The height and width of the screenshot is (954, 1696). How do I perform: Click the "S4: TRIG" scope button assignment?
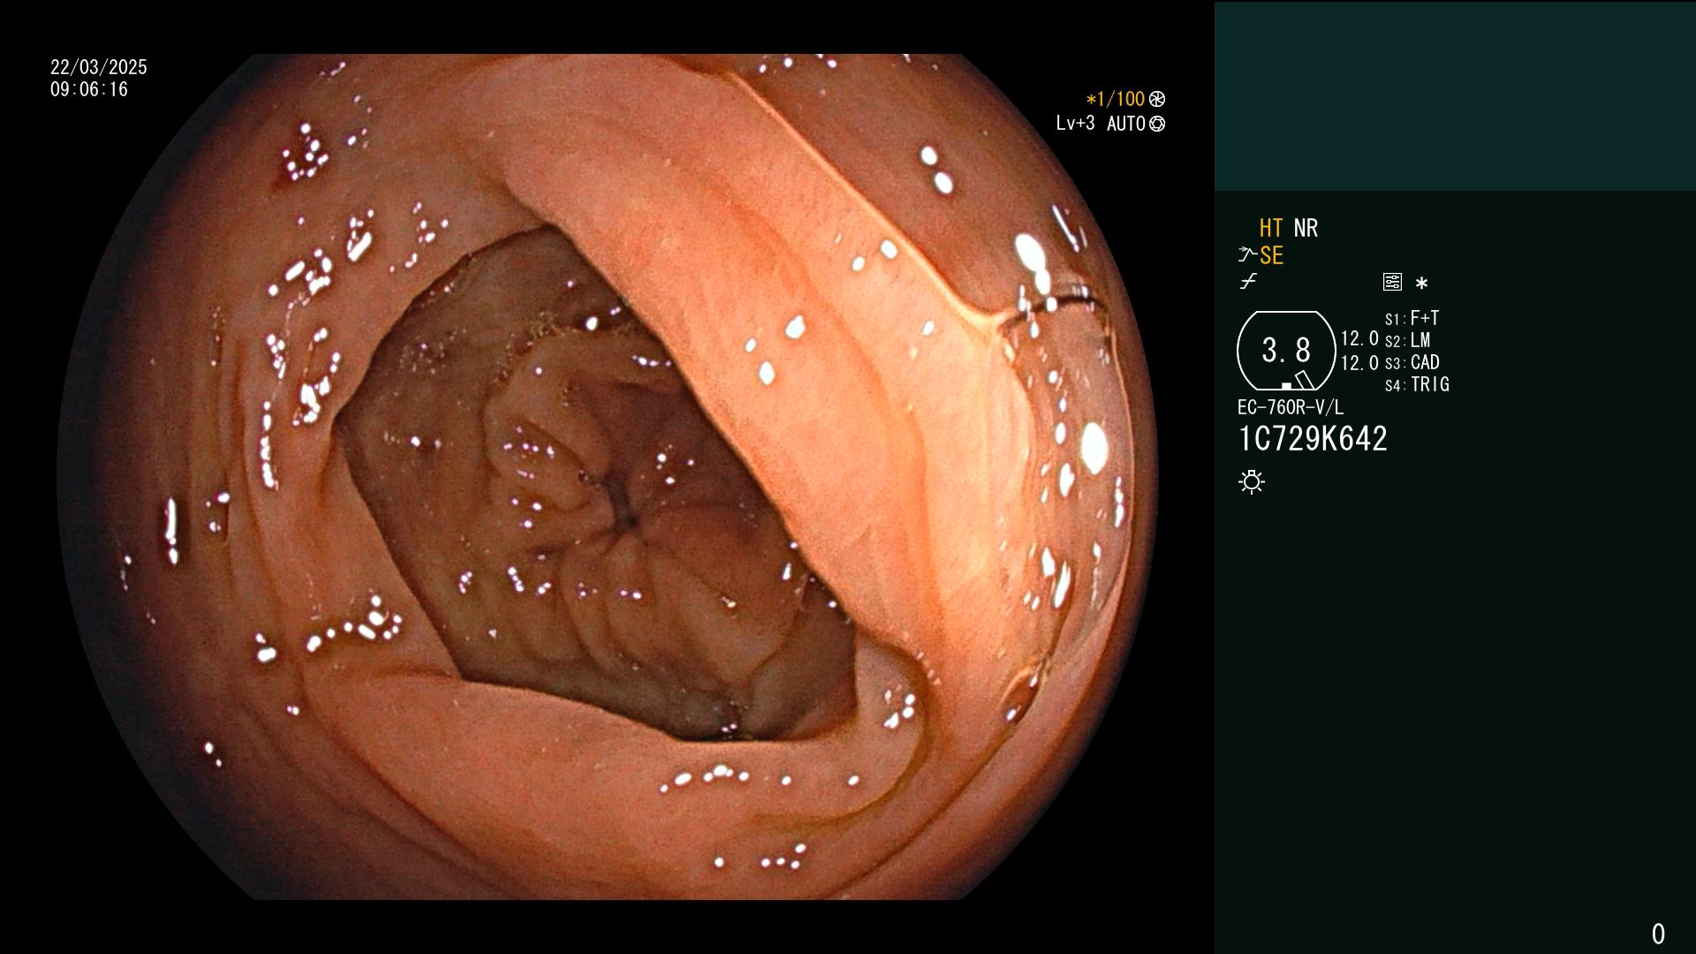pos(1417,384)
